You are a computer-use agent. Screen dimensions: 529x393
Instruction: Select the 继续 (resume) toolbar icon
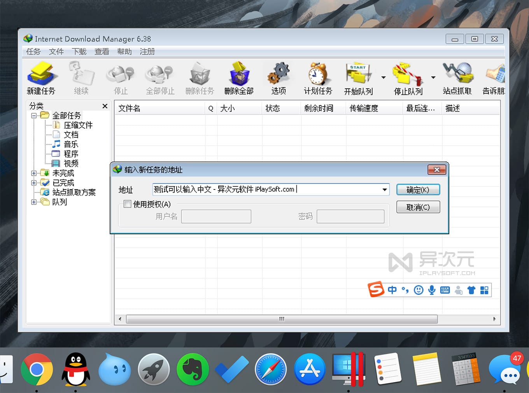[81, 78]
